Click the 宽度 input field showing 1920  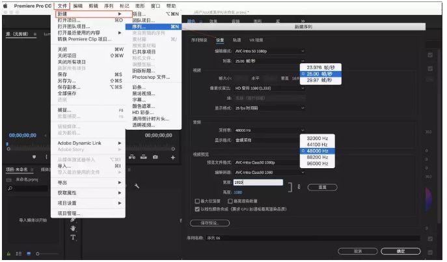coord(258,182)
